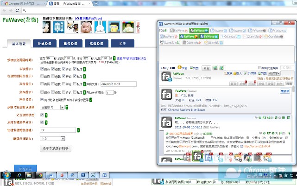Open the @我 mentions tab with badge

point(243,83)
